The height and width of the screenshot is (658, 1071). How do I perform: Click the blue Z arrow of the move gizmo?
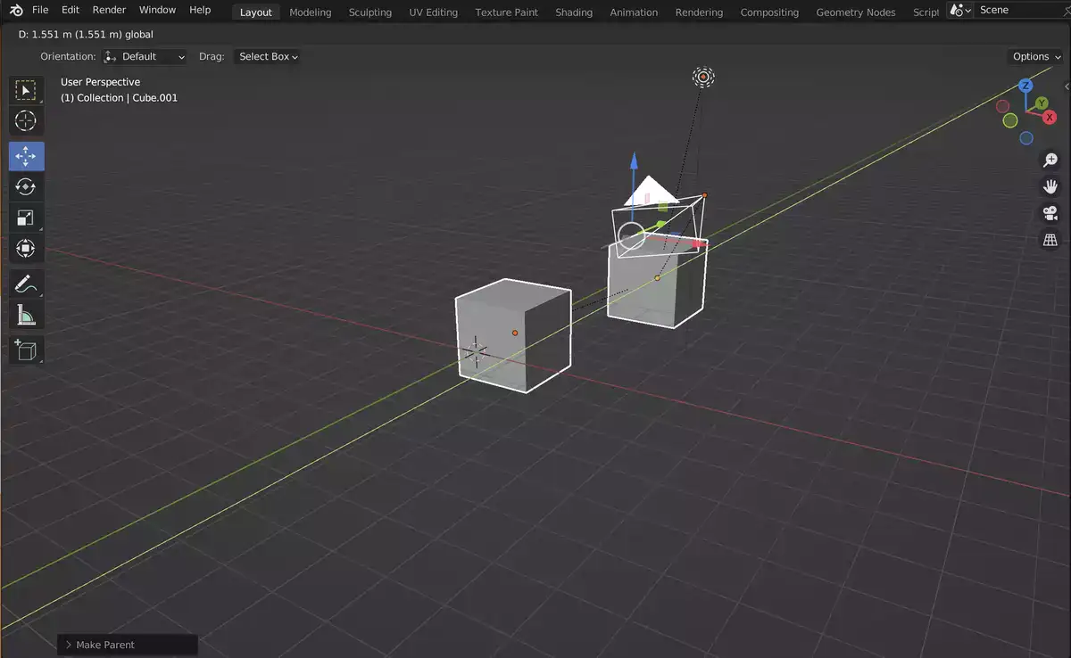click(634, 160)
